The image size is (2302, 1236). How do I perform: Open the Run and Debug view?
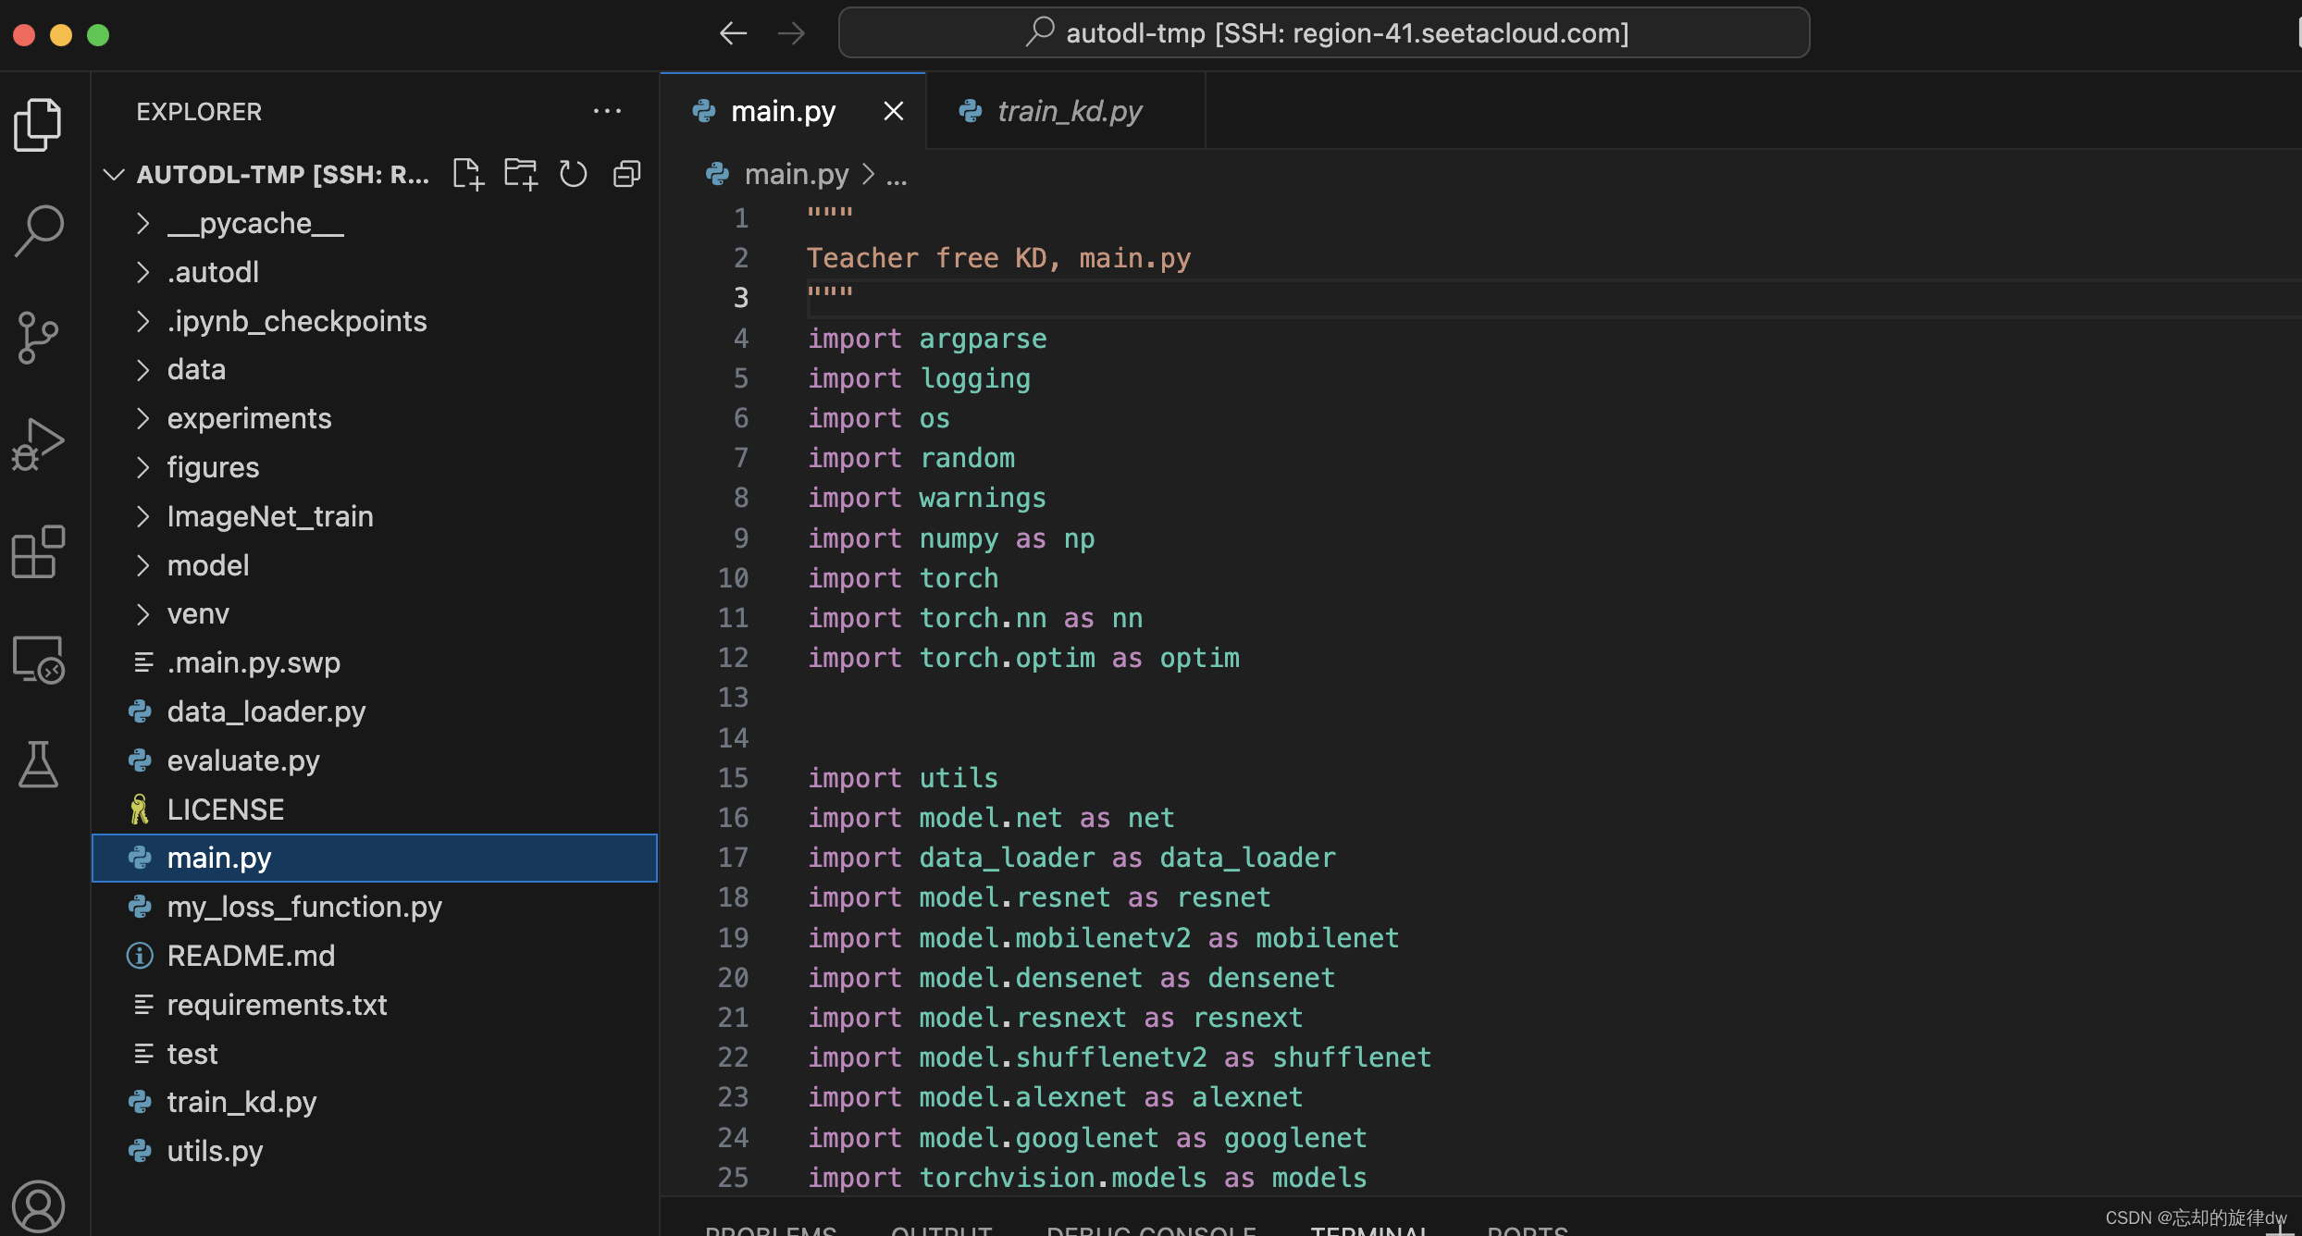click(39, 445)
